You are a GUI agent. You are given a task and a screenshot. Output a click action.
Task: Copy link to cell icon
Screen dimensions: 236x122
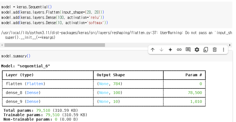[x=179, y=50]
